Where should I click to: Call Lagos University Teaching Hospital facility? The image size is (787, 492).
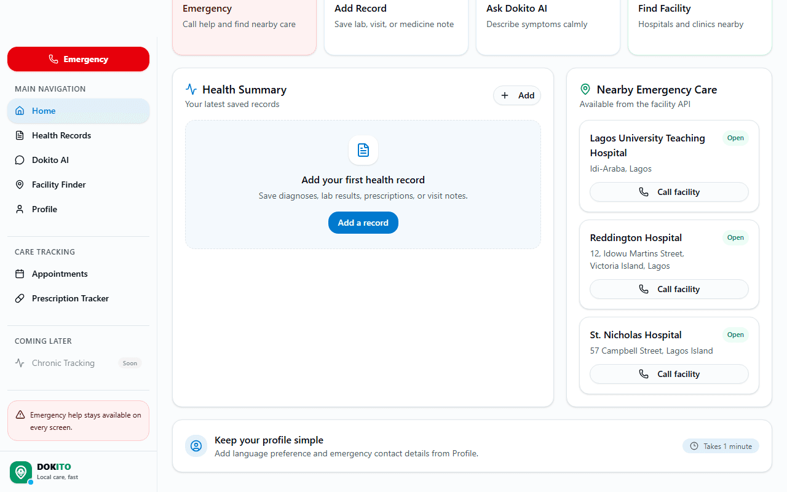tap(669, 192)
